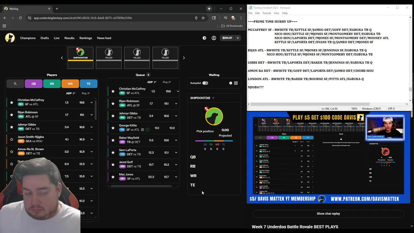Screen dimensions: 414x233
Task: Click the left arrow of draft carousel
Action: click(x=62, y=58)
